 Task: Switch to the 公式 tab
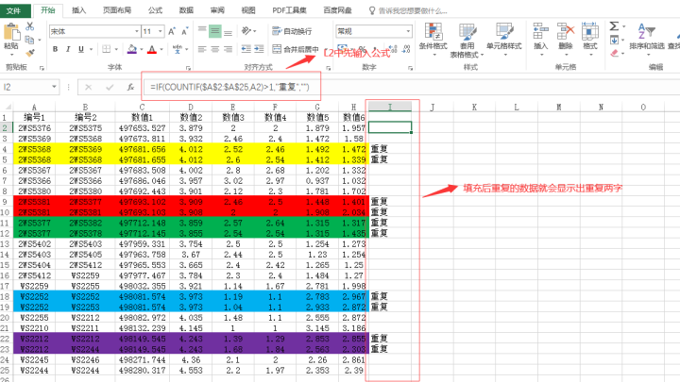155,10
